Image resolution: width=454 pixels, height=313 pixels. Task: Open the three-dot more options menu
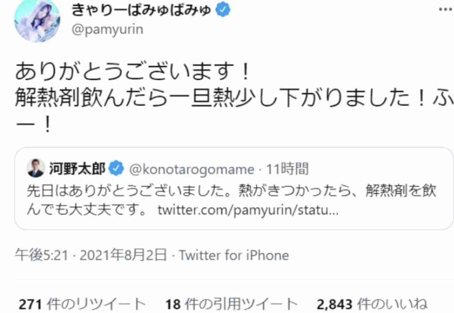pyautogui.click(x=445, y=9)
